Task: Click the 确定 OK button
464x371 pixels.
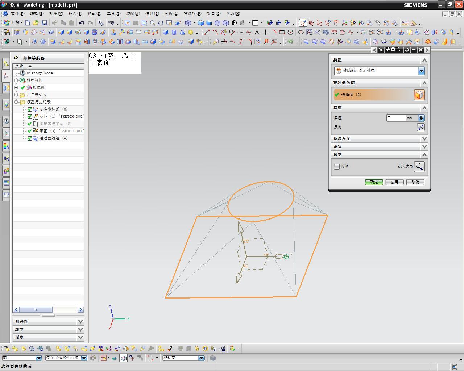Action: pos(374,182)
